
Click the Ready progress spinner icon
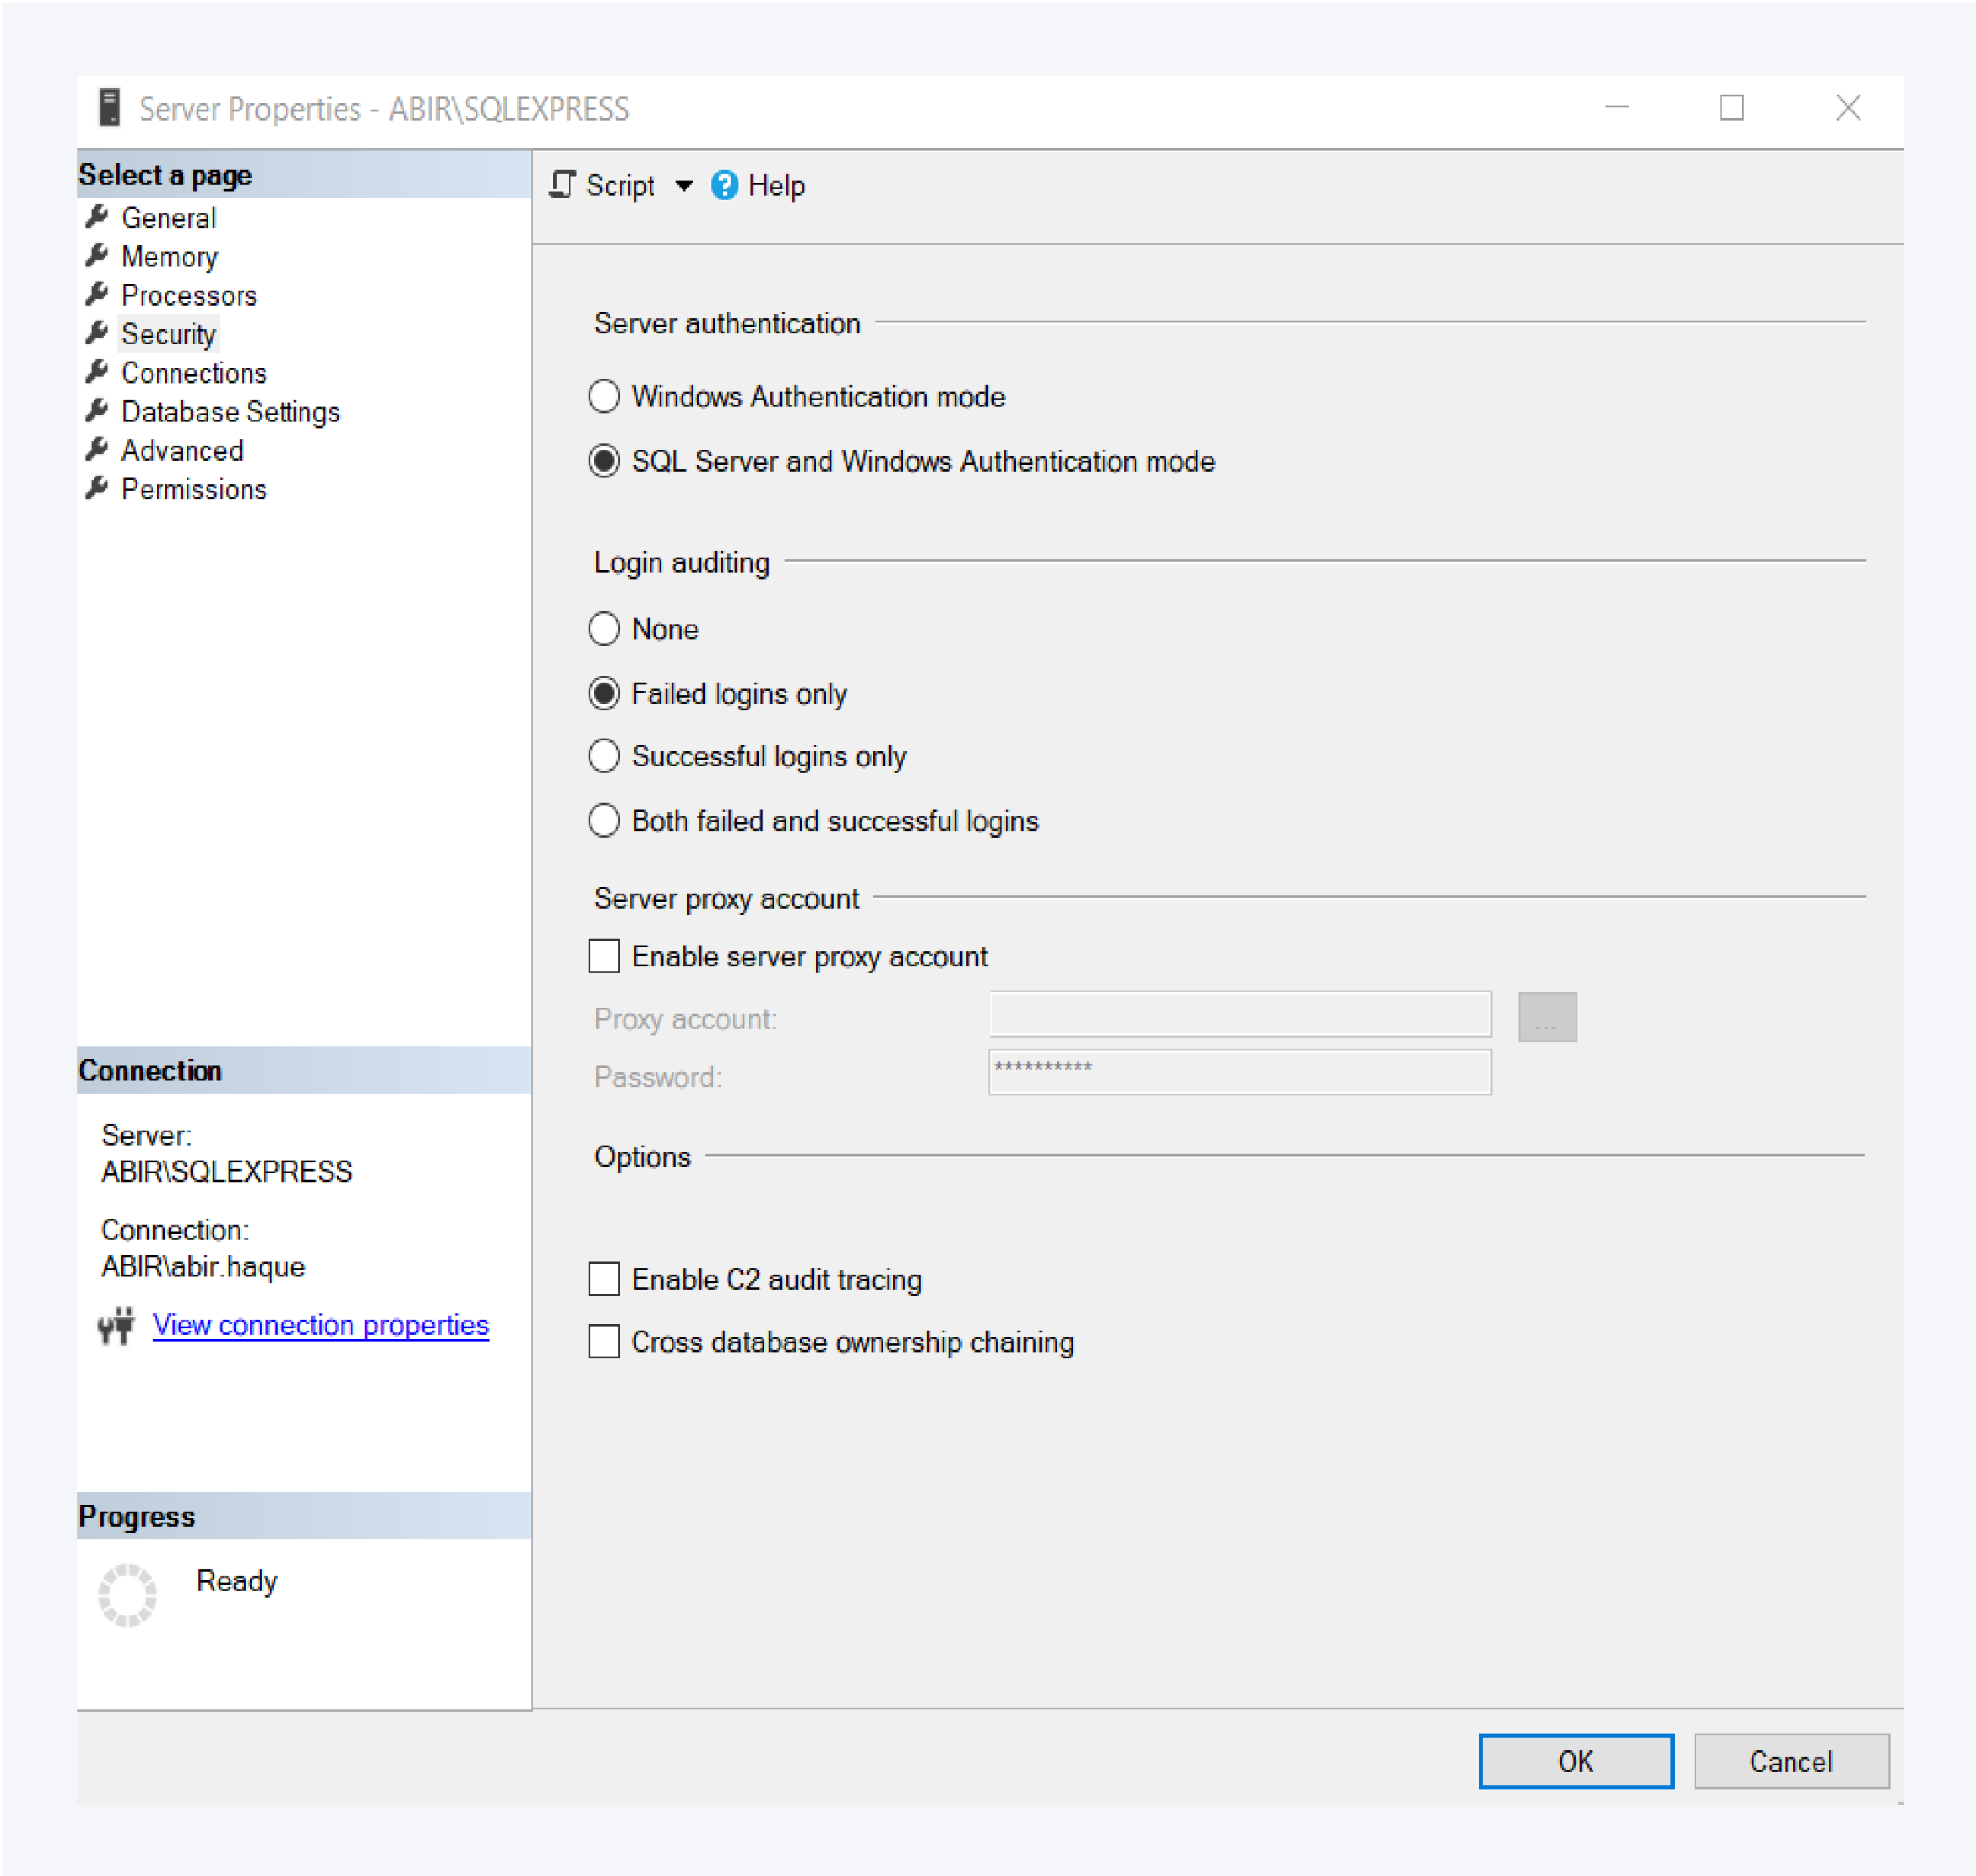click(x=127, y=1594)
